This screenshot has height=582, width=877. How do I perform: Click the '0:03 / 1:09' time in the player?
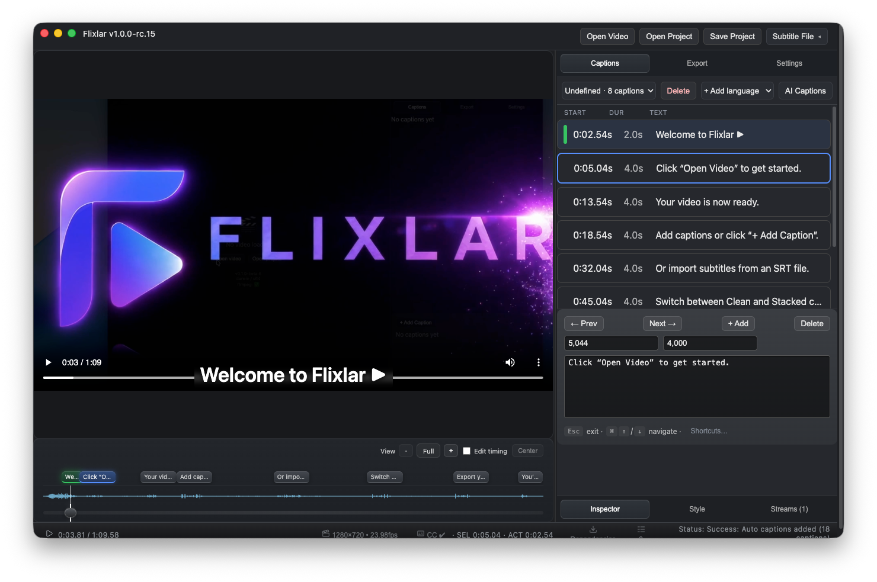click(82, 362)
